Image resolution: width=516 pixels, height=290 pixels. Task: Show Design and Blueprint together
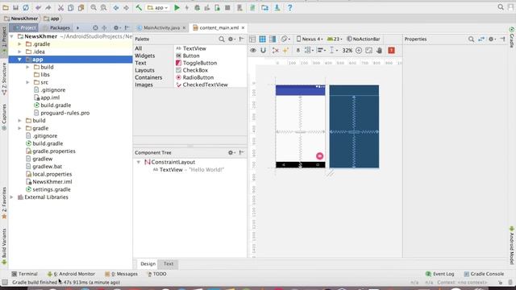pyautogui.click(x=273, y=39)
